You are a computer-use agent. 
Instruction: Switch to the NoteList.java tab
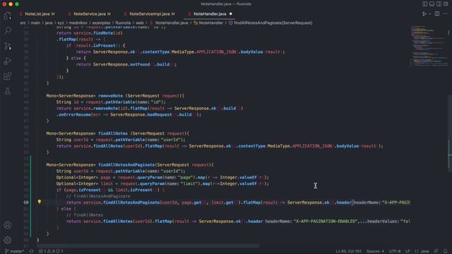click(37, 14)
